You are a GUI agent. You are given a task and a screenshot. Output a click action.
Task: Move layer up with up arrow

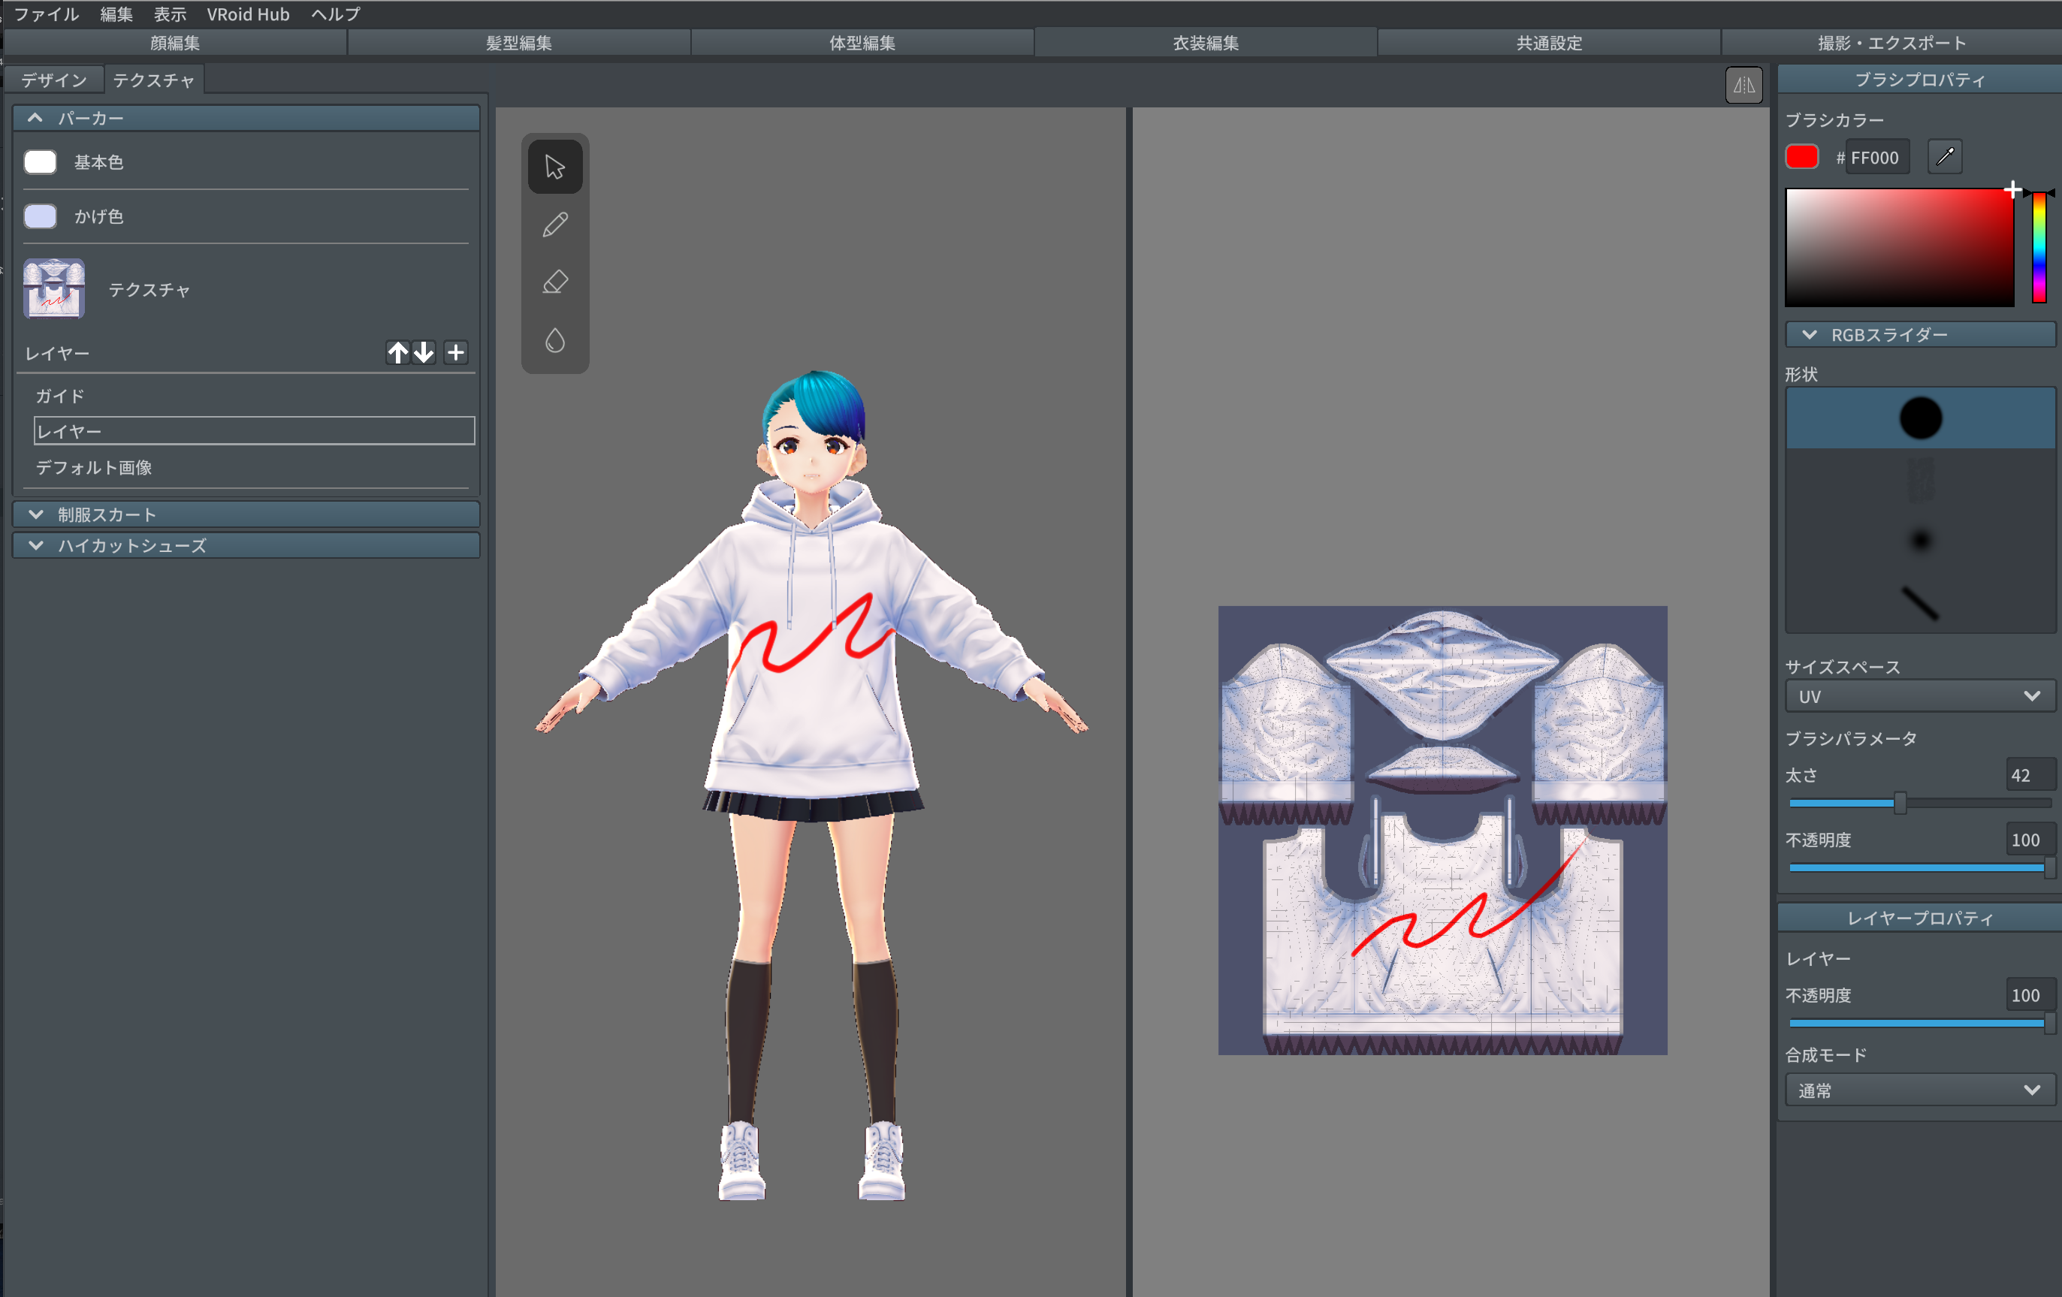(x=397, y=353)
